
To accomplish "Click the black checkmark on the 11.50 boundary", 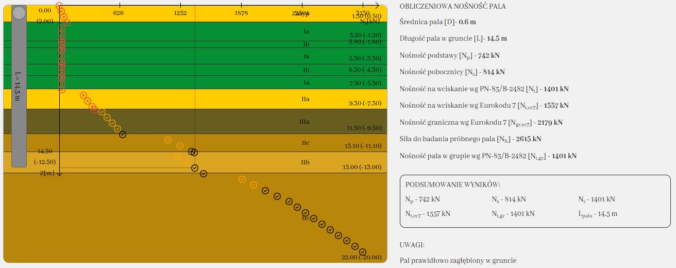I will 123,135.
